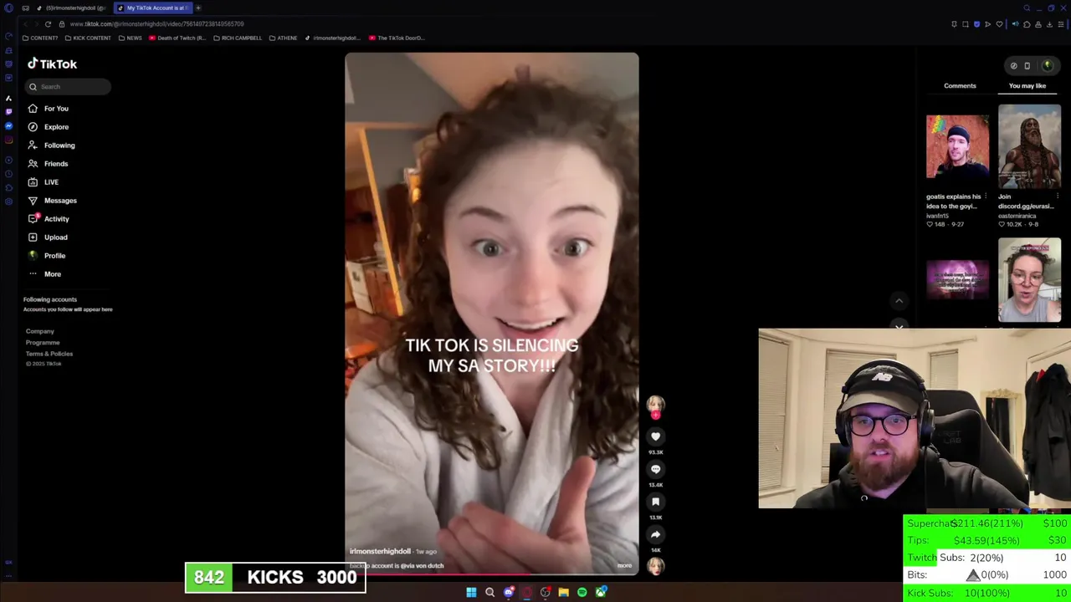Open 'The TikTok DoorD...' bookmark
Screen dimensions: 1071x602
[x=397, y=38]
